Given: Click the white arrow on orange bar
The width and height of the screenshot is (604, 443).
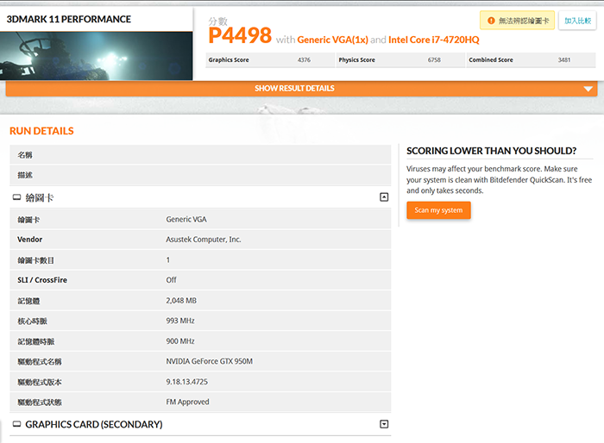Looking at the screenshot, I should pos(588,89).
